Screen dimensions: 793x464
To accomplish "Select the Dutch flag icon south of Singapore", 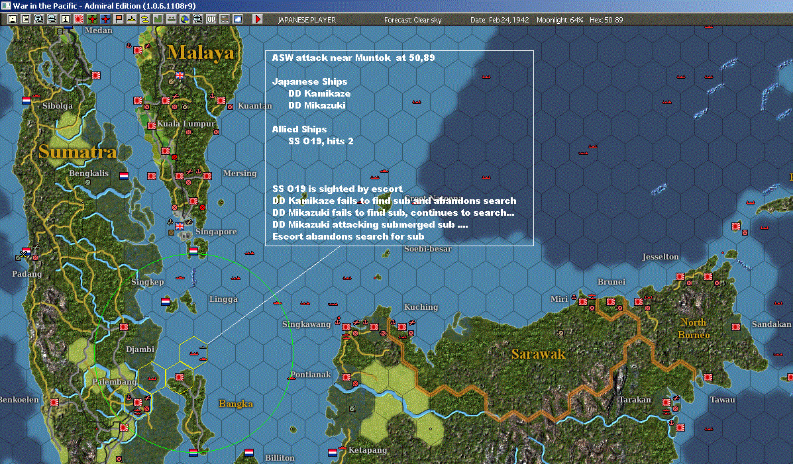I will pos(193,251).
